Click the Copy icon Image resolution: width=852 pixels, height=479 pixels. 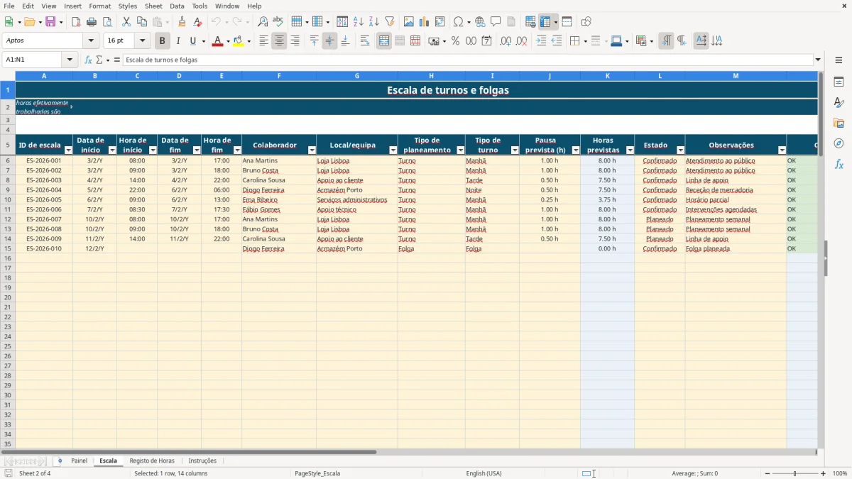(142, 22)
